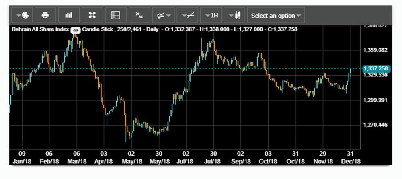Image resolution: width=402 pixels, height=179 pixels.
Task: Open the candlestick chart type dropdown
Action: 235,15
